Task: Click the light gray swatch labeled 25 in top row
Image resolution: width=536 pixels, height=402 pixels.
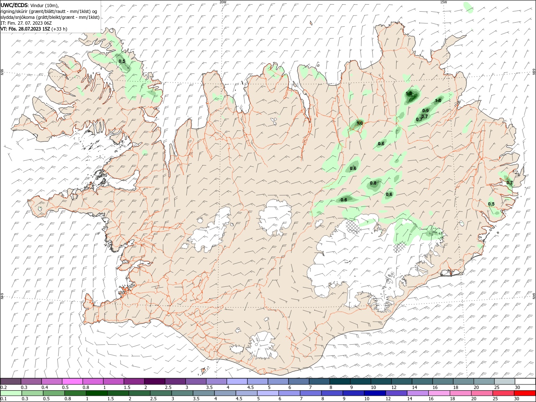Action: click(x=505, y=381)
